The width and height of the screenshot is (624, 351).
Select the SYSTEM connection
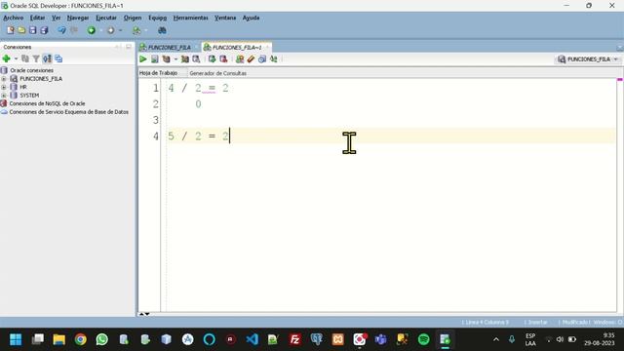(x=29, y=96)
